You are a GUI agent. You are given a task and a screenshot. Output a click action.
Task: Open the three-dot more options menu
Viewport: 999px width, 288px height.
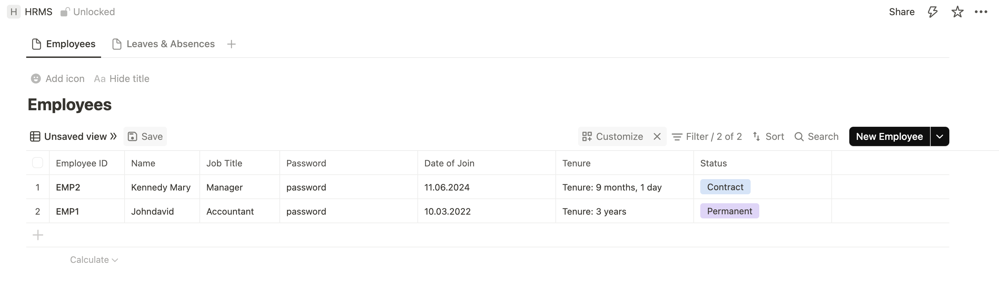(x=981, y=12)
